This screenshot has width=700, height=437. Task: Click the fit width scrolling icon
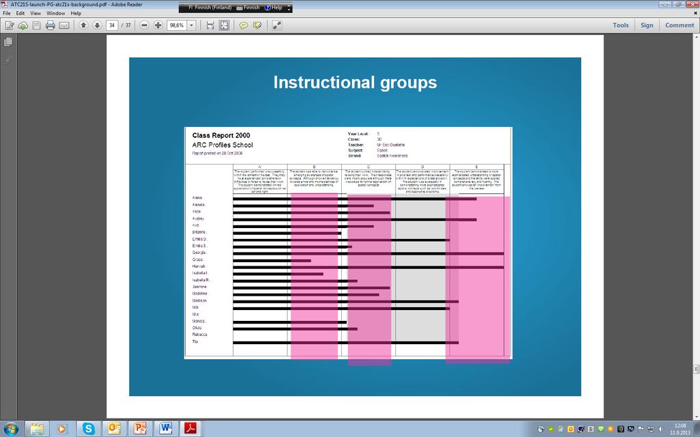point(211,25)
